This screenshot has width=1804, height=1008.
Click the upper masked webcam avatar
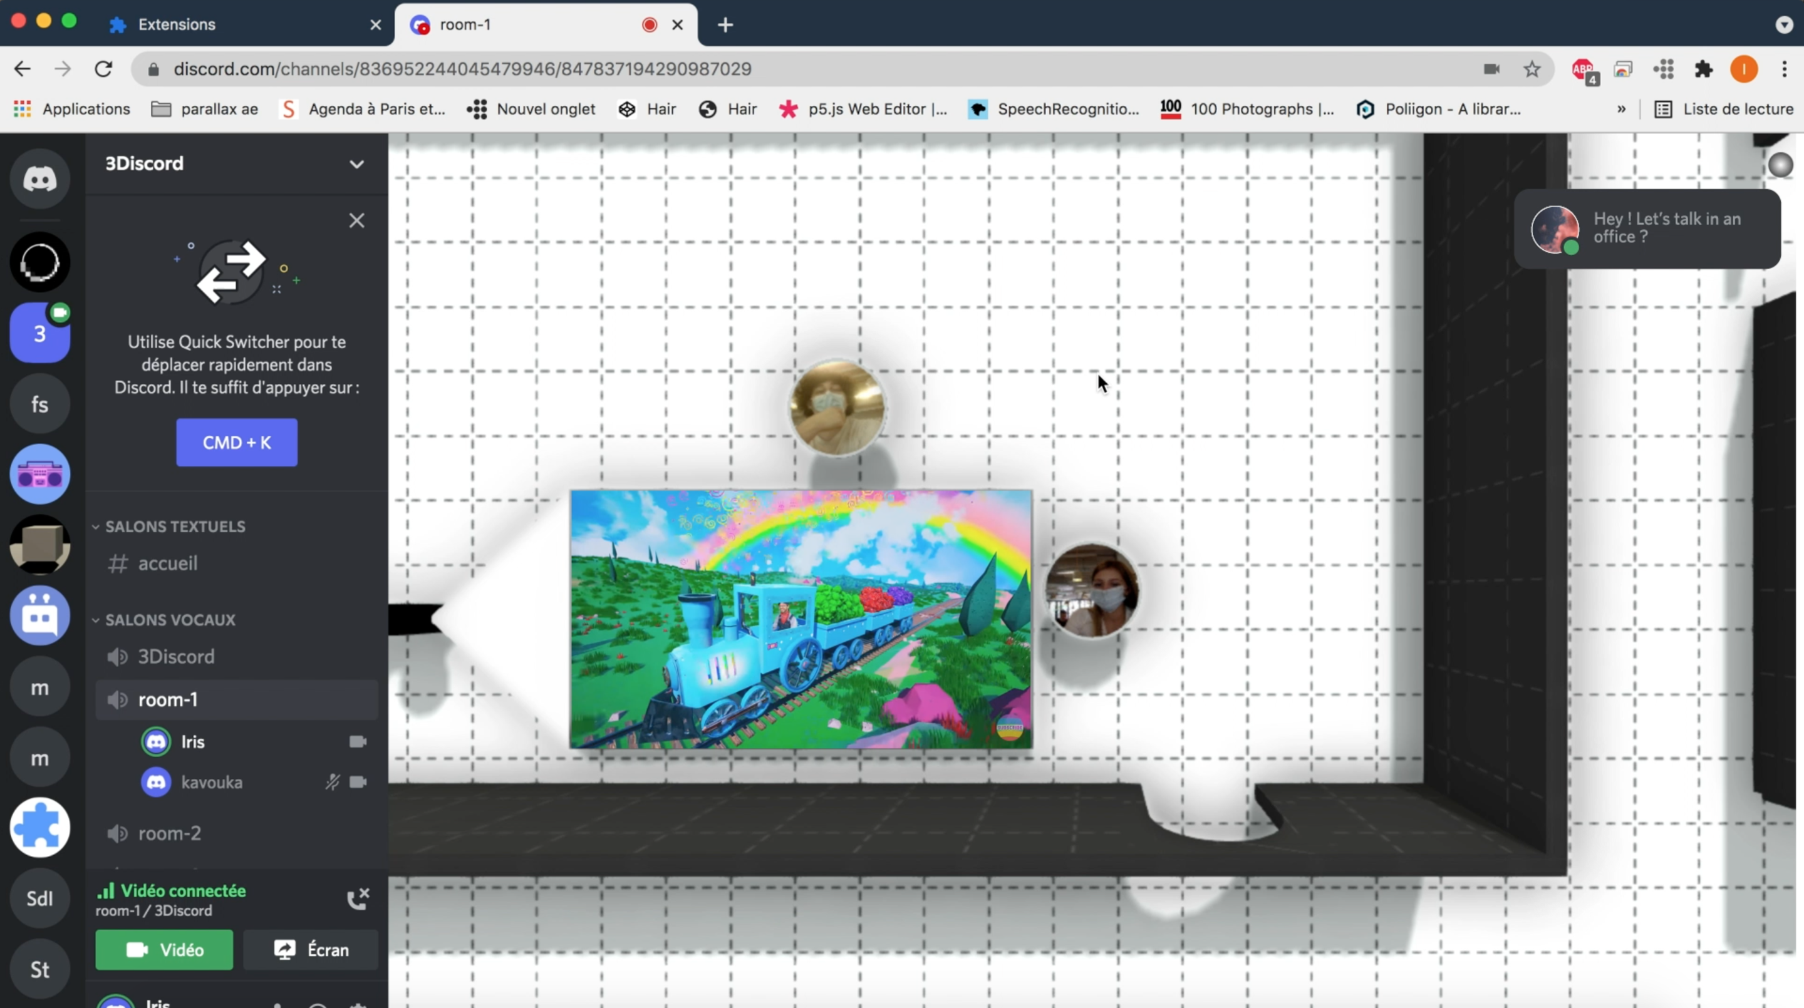coord(837,408)
